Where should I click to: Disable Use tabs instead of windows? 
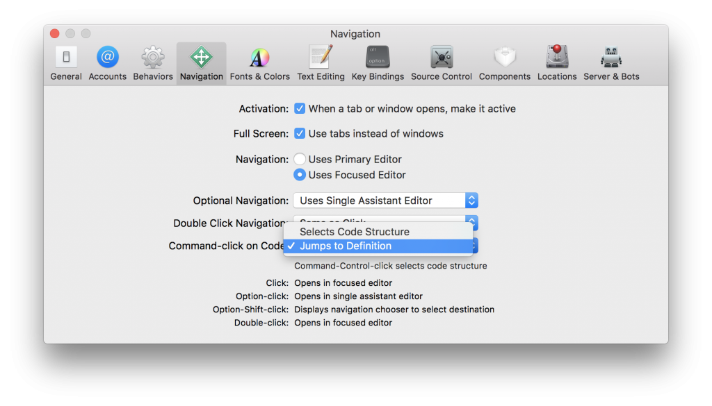tap(300, 133)
